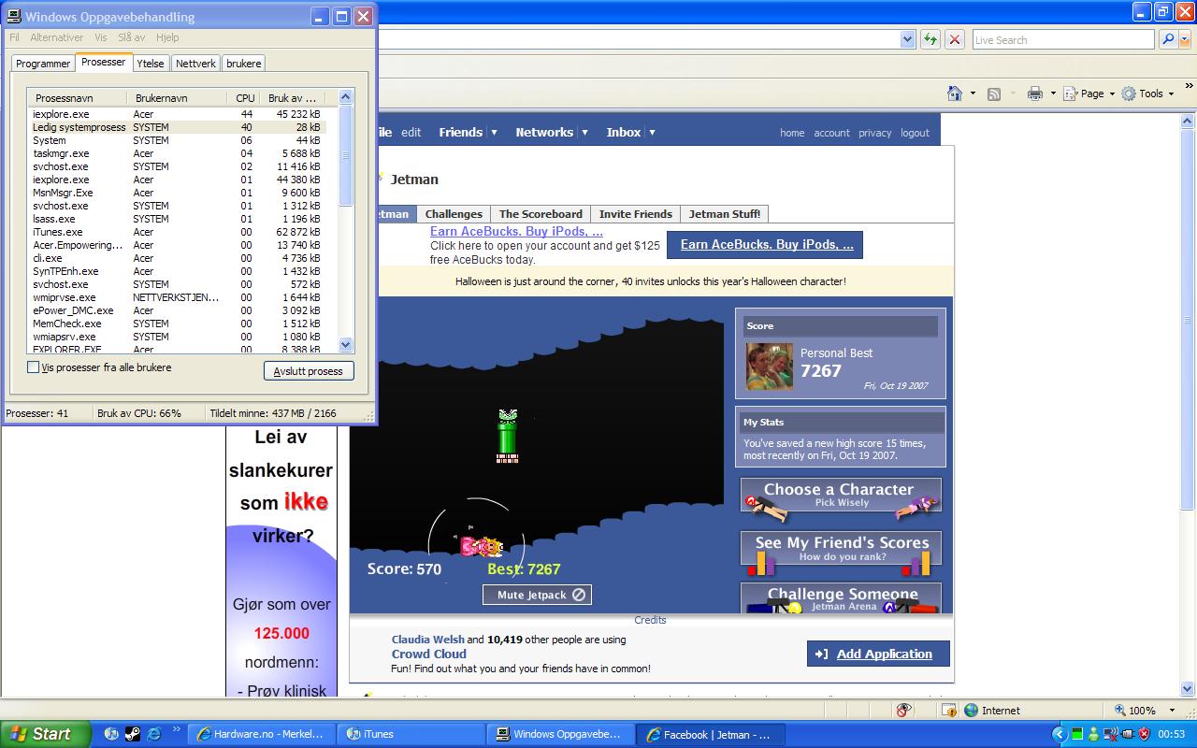Image resolution: width=1197 pixels, height=748 pixels.
Task: Click the Page icon in IE toolbar
Action: 1072,93
